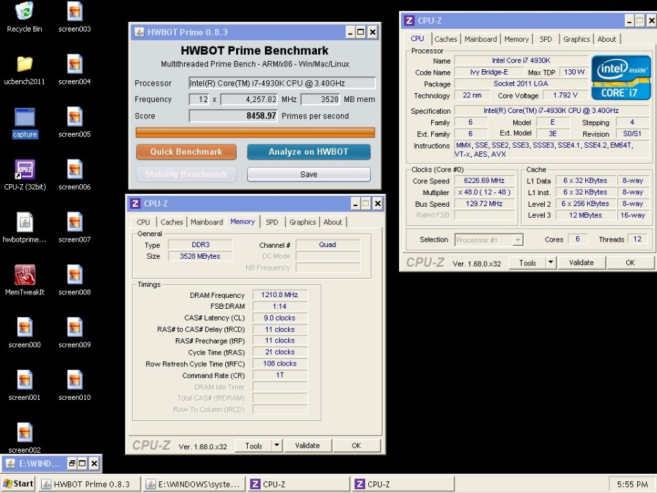Switch to E:\WINDOWS\syste... taskbar item
This screenshot has height=493, width=657.
pos(194,484)
